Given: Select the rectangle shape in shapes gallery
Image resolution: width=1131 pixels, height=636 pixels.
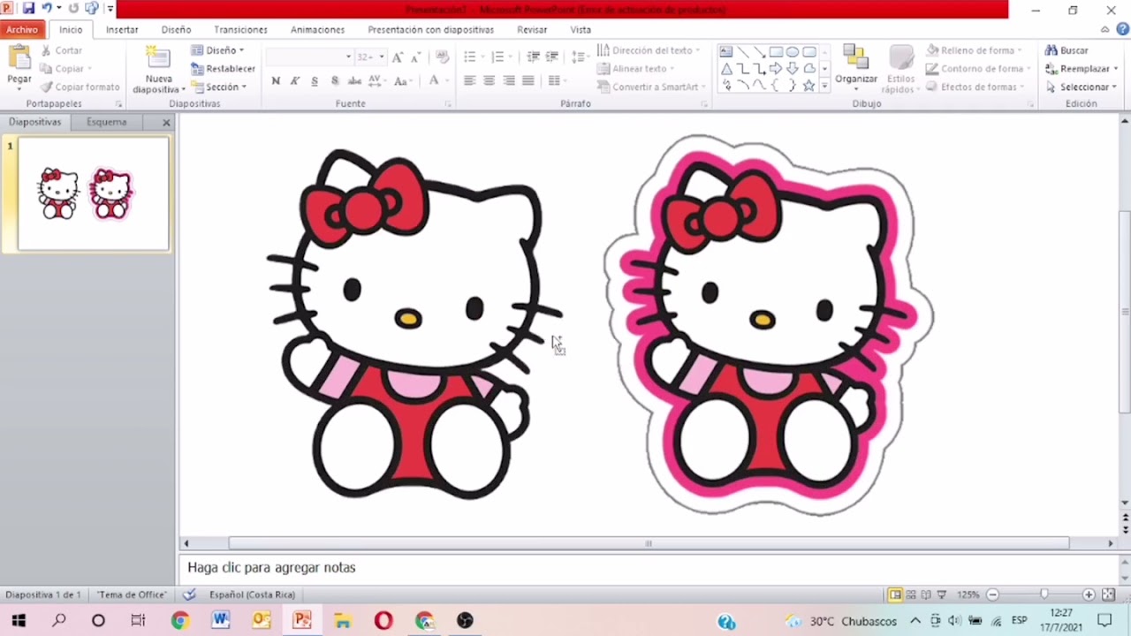Looking at the screenshot, I should [776, 51].
